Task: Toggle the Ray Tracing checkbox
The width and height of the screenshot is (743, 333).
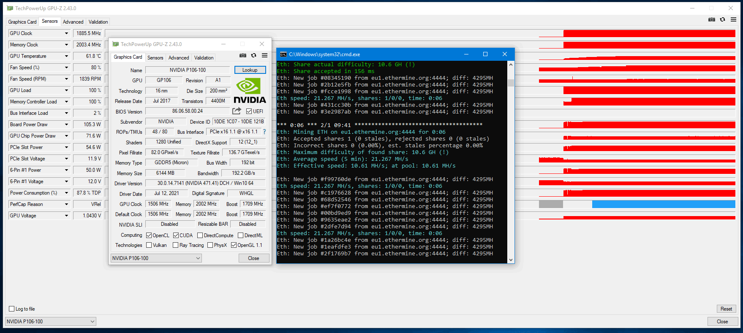Action: pyautogui.click(x=176, y=245)
